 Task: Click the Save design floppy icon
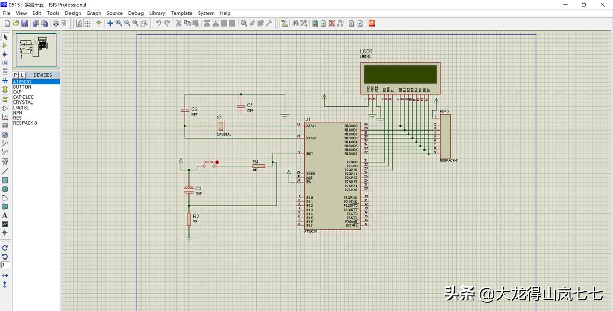24,23
